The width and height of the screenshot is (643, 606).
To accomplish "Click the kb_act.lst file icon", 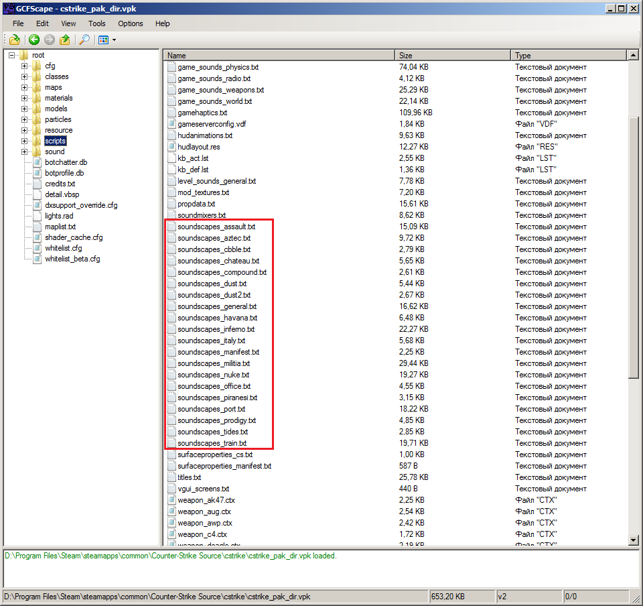I will pyautogui.click(x=172, y=158).
